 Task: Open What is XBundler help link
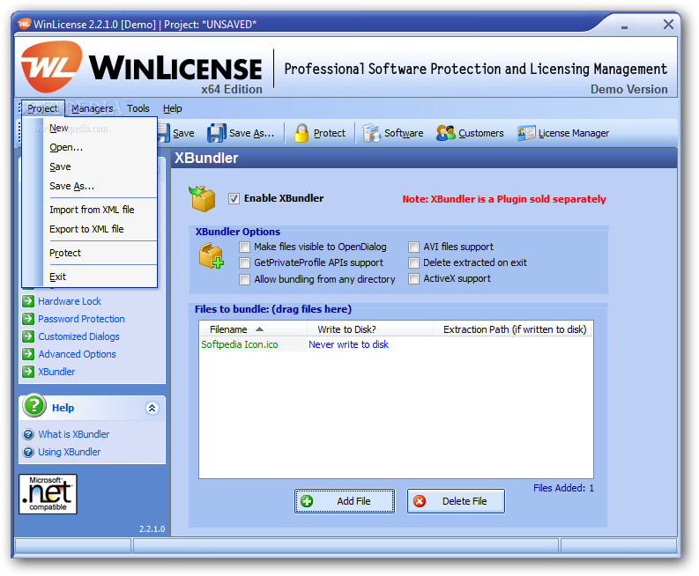tap(74, 434)
